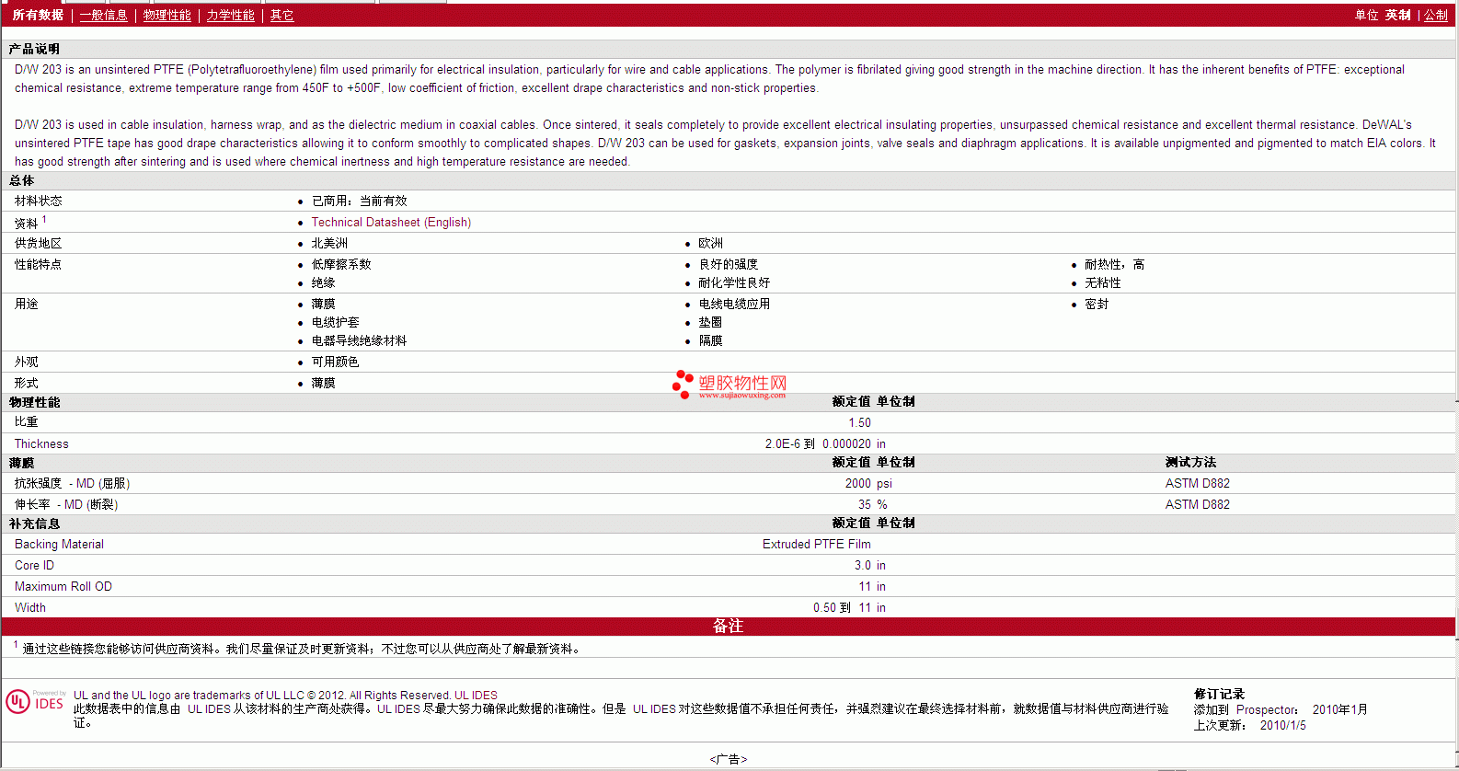Screen dimensions: 1459x771
Task: Click the 性能特点 row label
Action: (39, 265)
